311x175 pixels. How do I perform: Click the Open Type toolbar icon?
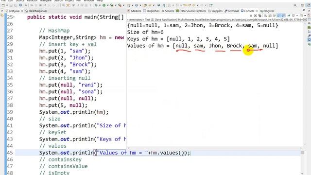145,5
